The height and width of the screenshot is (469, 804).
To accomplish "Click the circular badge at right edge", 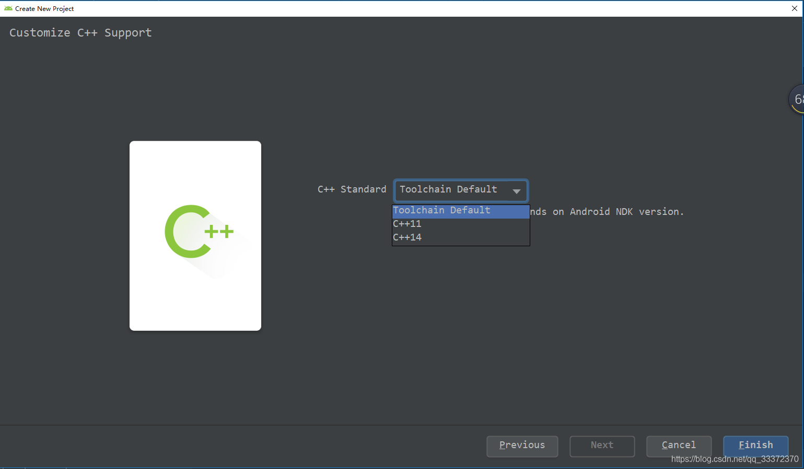I will pyautogui.click(x=796, y=99).
